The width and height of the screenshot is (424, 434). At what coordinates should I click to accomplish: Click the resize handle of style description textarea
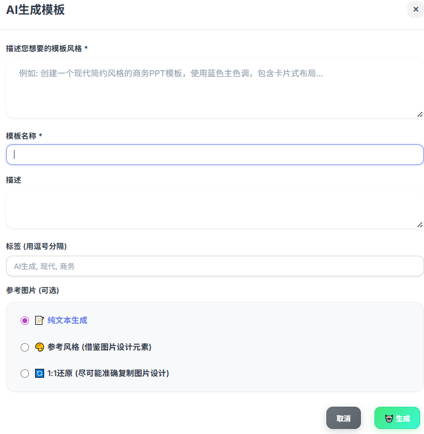click(x=420, y=115)
